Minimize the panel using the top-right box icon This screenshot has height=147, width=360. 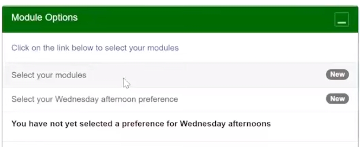coord(342,19)
